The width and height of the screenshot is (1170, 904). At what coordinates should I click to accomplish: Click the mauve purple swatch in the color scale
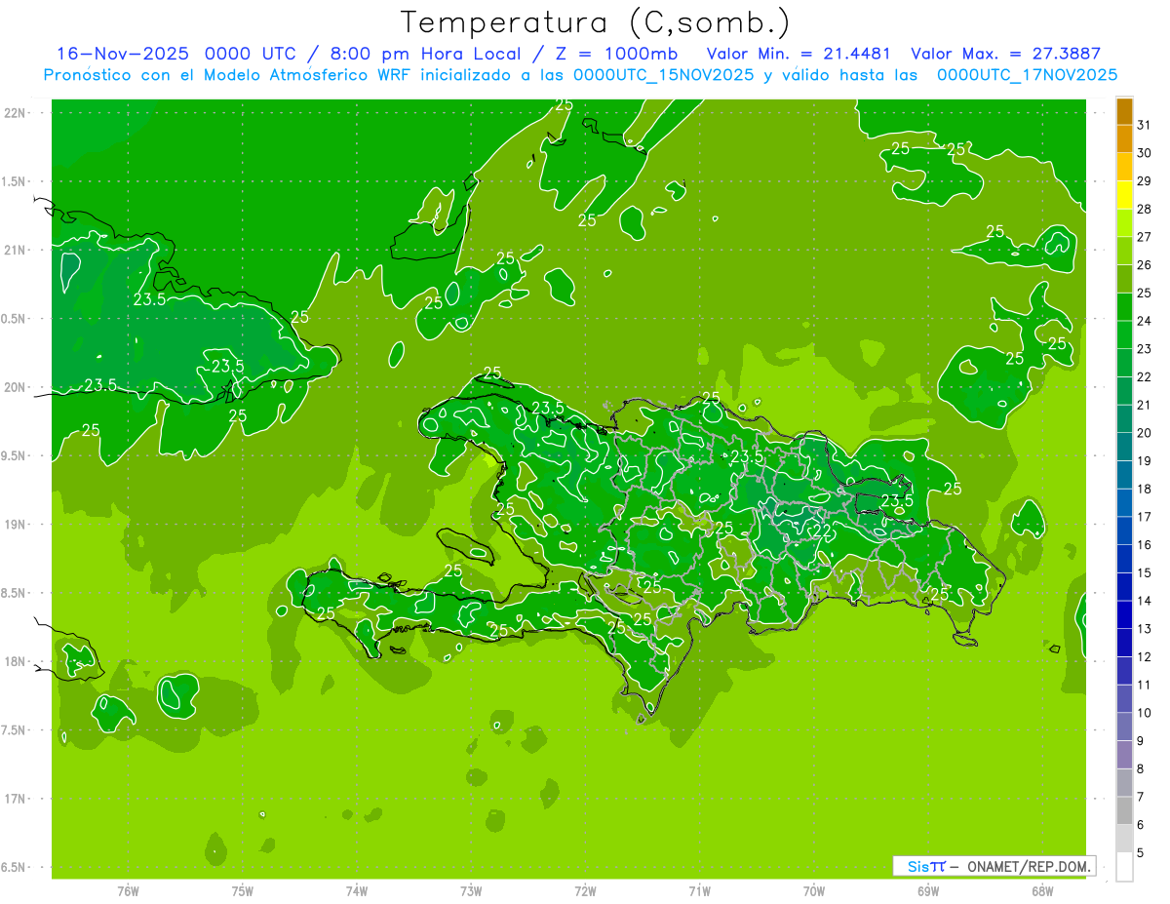pos(1124,754)
